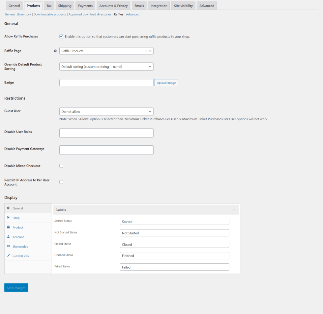The image size is (323, 314).
Task: Click the Shortcodes bracket icon
Action: [8, 246]
